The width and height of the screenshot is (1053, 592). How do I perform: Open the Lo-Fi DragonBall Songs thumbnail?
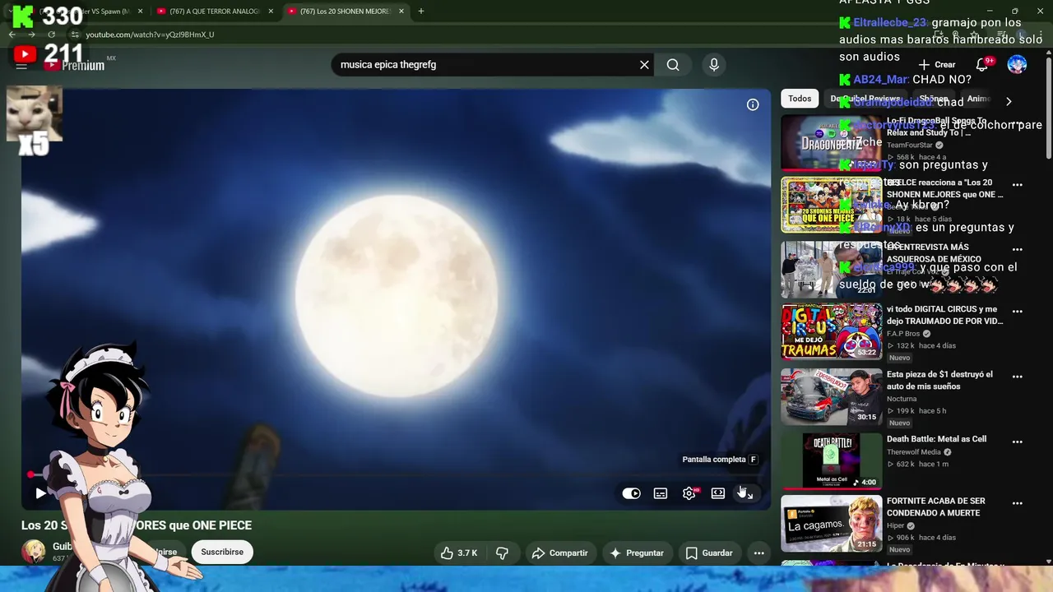click(x=831, y=142)
